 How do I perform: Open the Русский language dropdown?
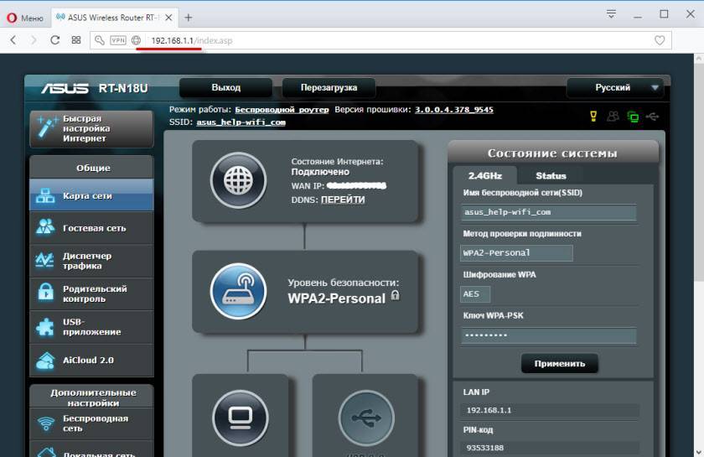615,87
